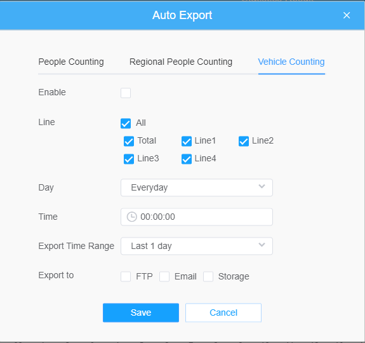Open the Regional People Counting tab
The height and width of the screenshot is (343, 365).
click(x=181, y=62)
